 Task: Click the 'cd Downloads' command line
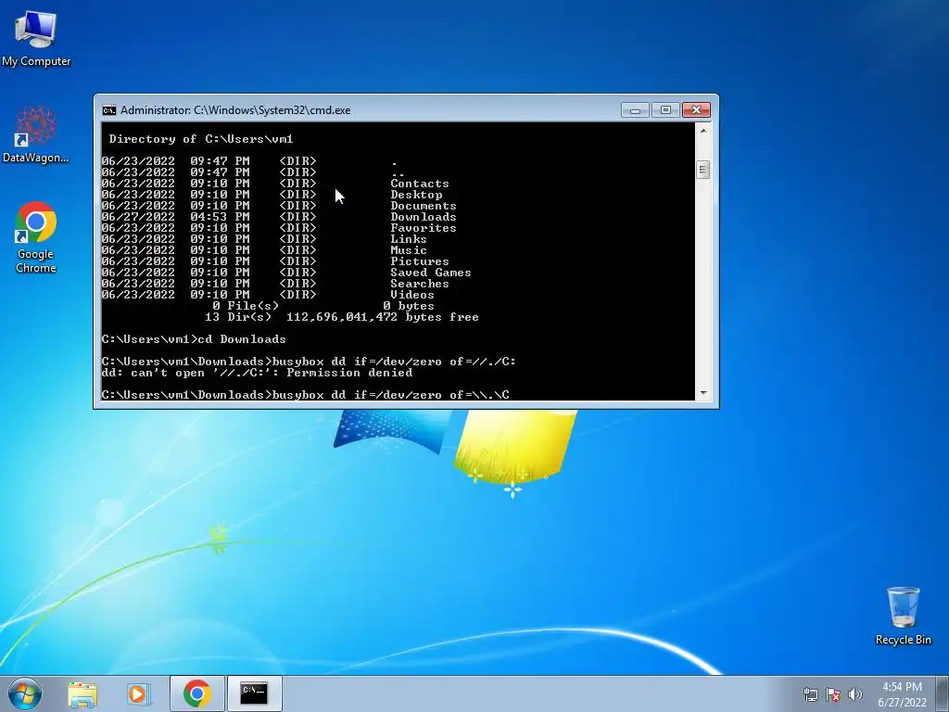point(194,339)
